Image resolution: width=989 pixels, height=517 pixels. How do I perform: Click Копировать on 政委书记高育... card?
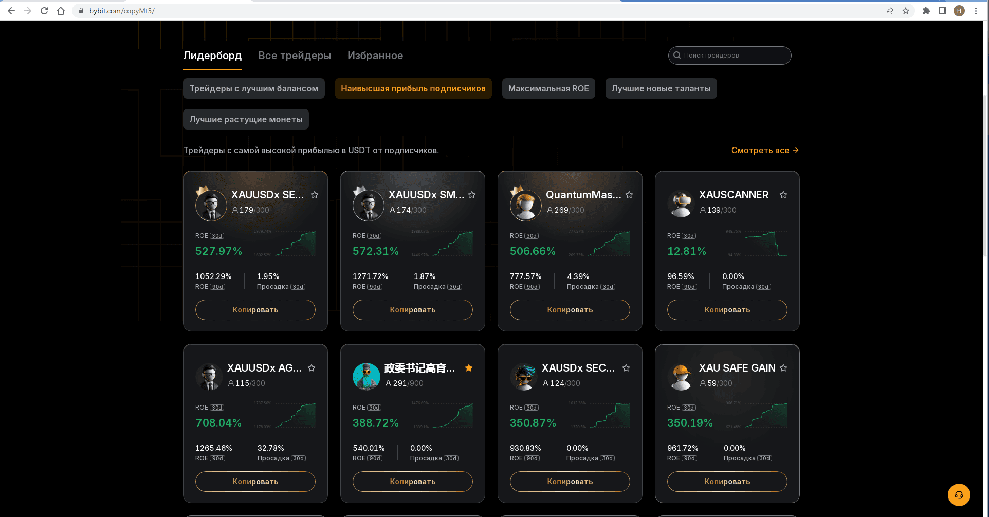(x=413, y=482)
